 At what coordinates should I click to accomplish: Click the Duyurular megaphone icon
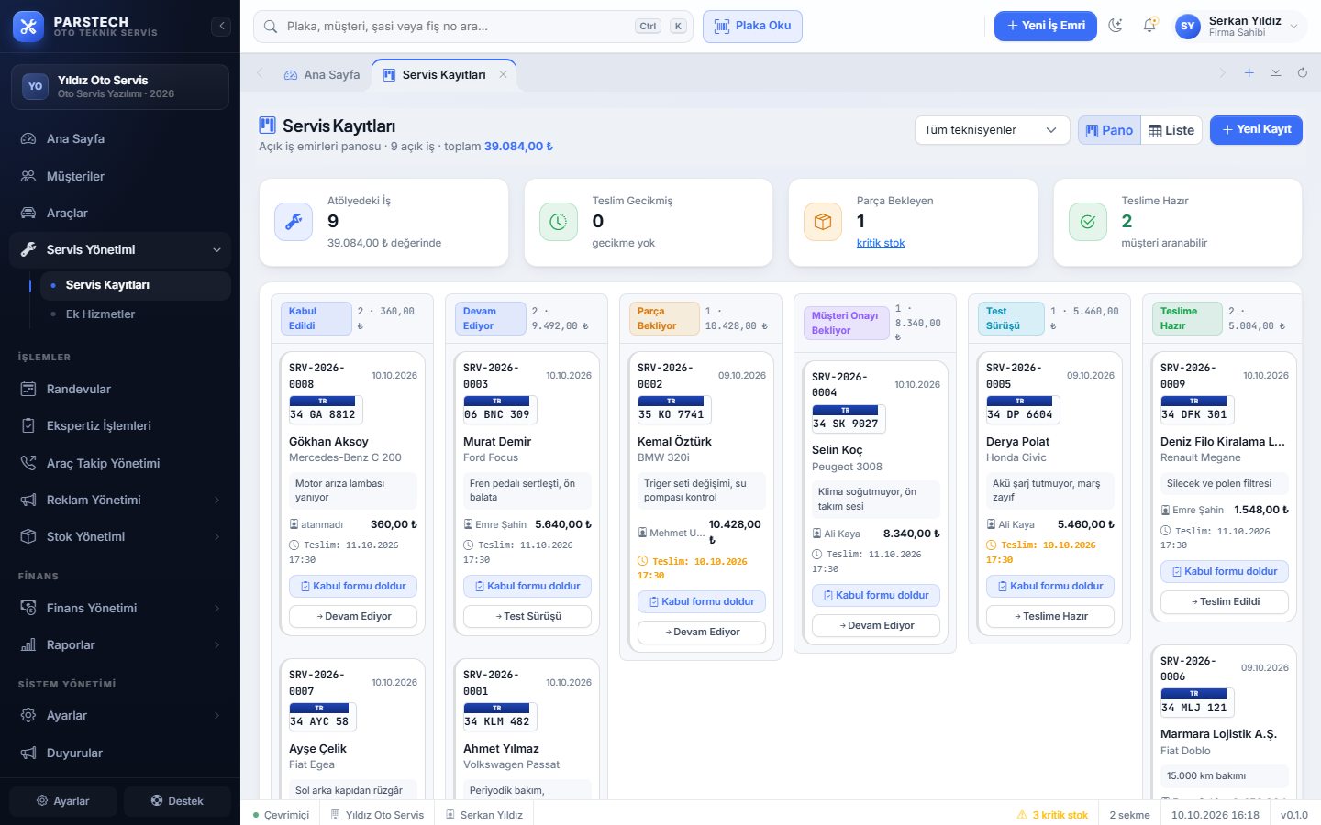pos(28,753)
